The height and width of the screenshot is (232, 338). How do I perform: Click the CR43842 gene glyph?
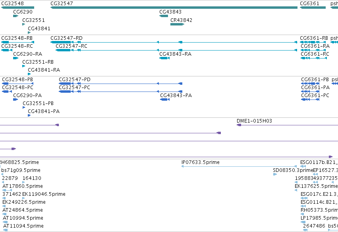pos(177,24)
